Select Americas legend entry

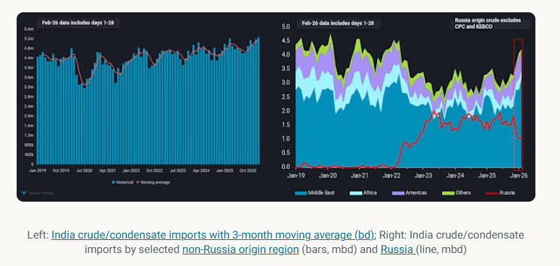coord(410,193)
